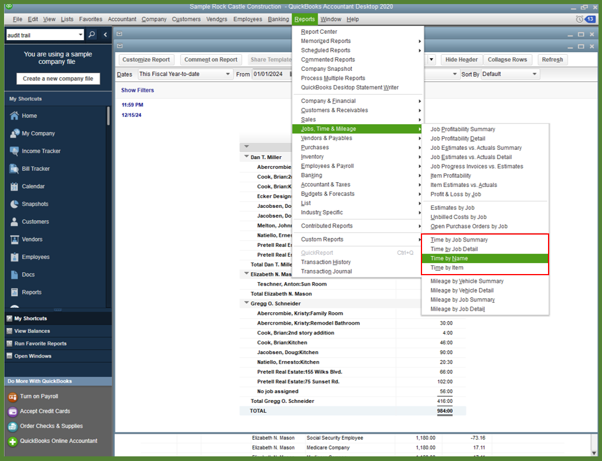Open the reminders clock icon
602x461 pixels.
579,19
